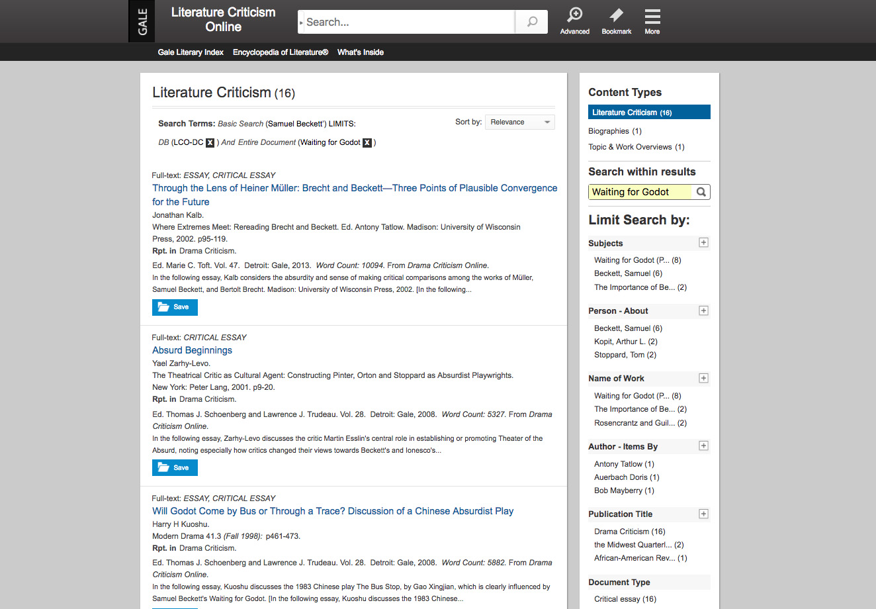Filter Name of Work The Importance of Be... (2)
The width and height of the screenshot is (876, 609).
click(640, 409)
